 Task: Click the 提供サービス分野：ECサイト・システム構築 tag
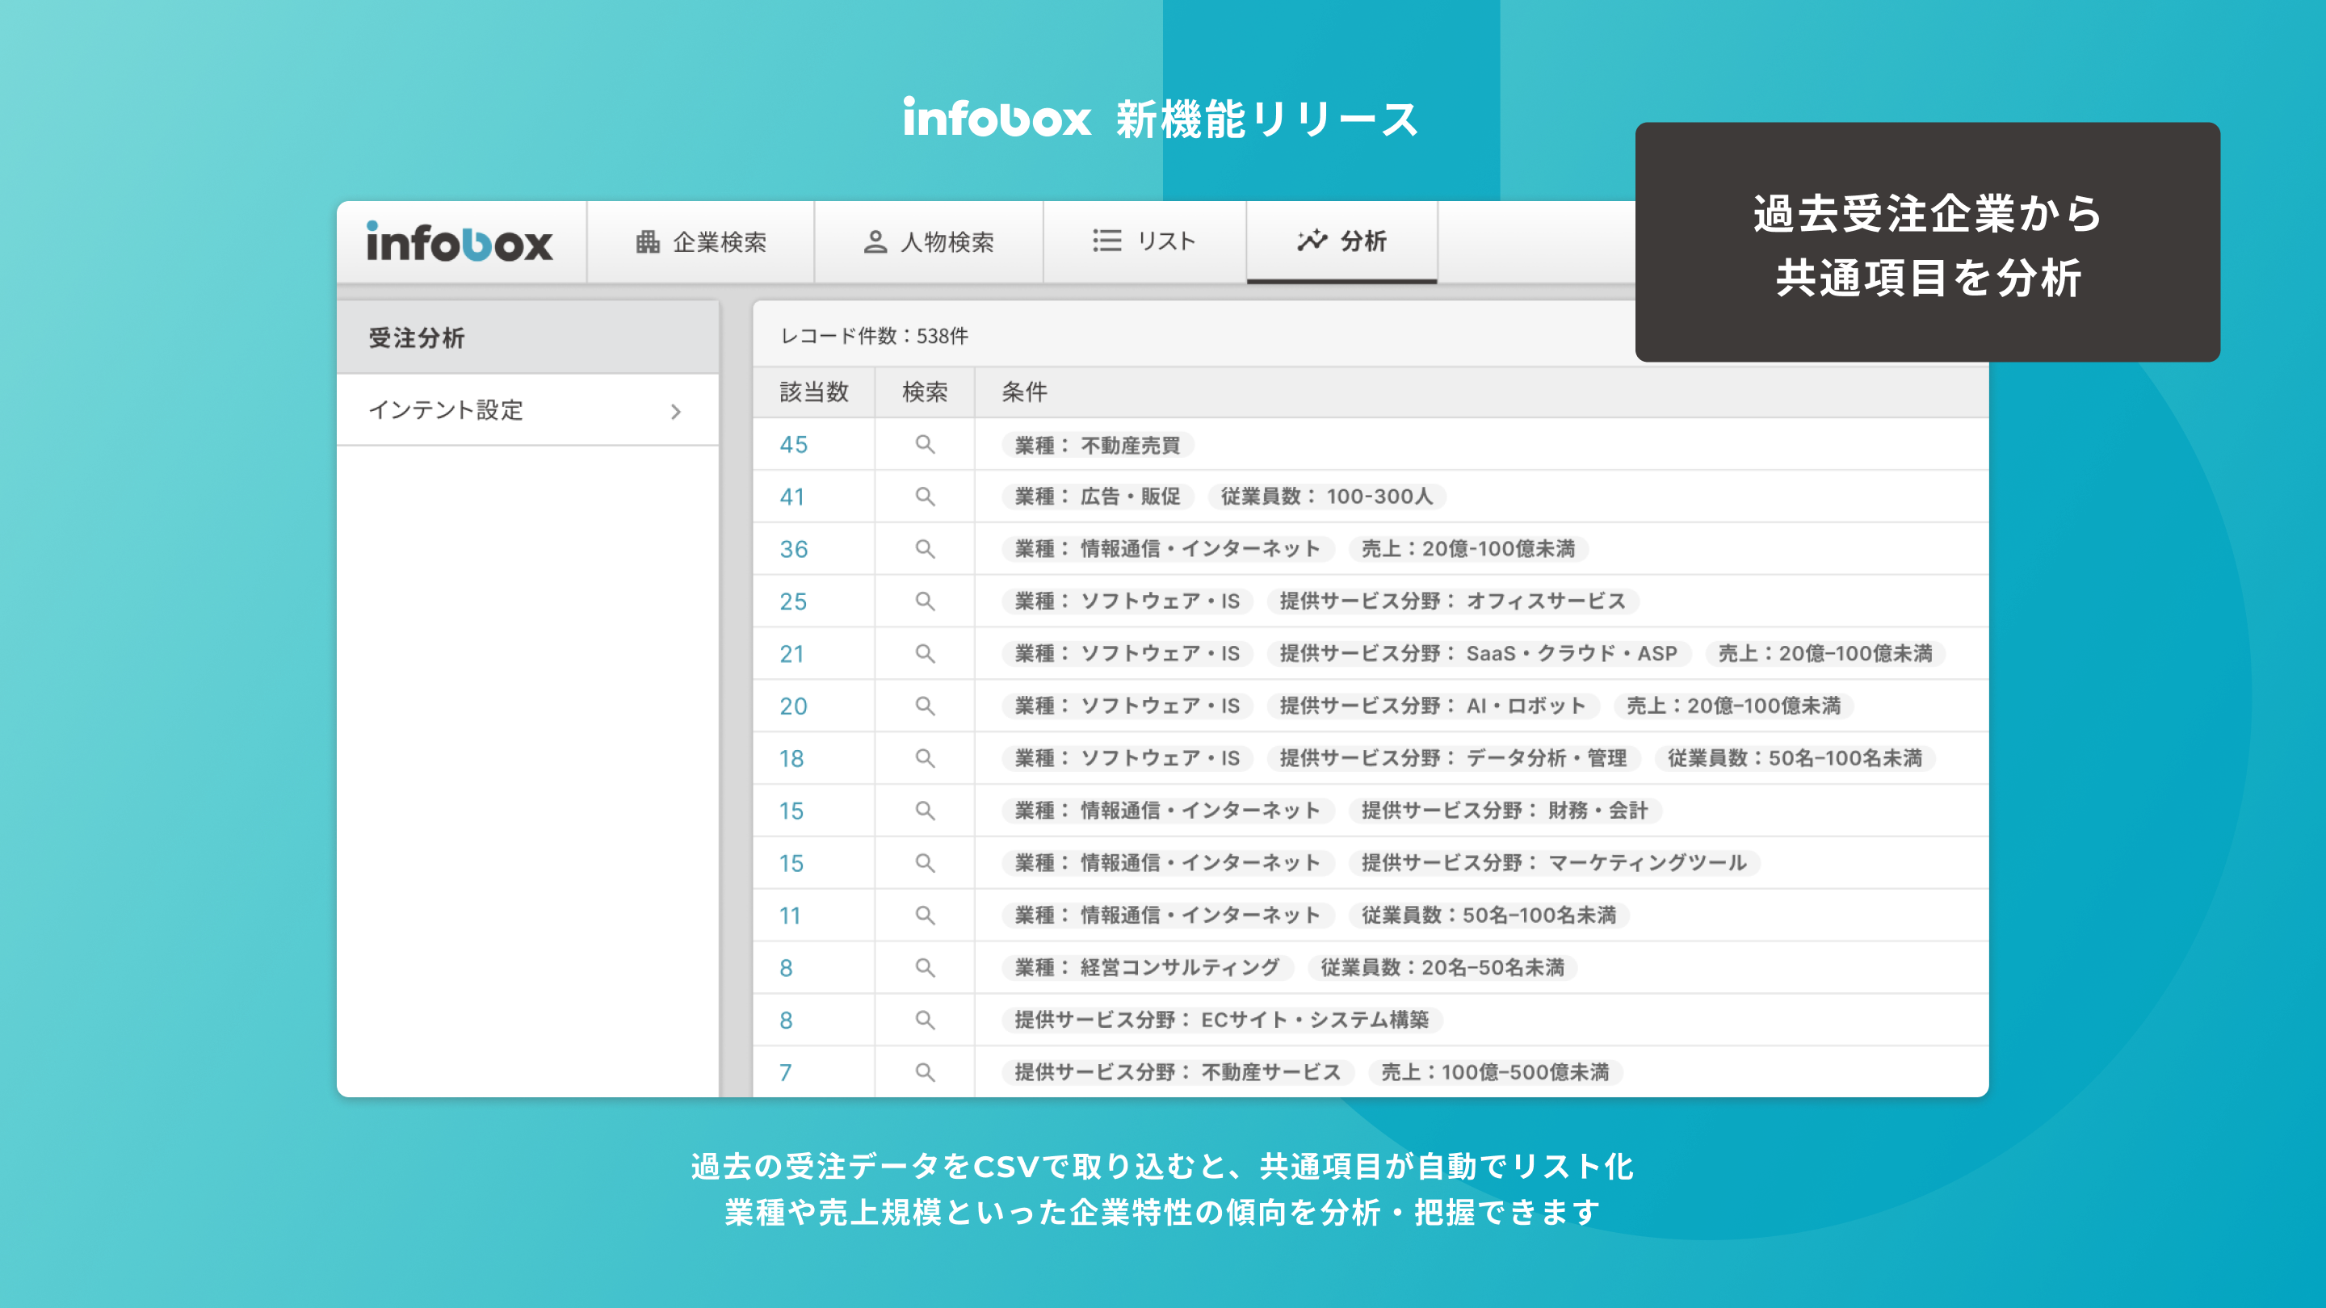(1222, 1020)
